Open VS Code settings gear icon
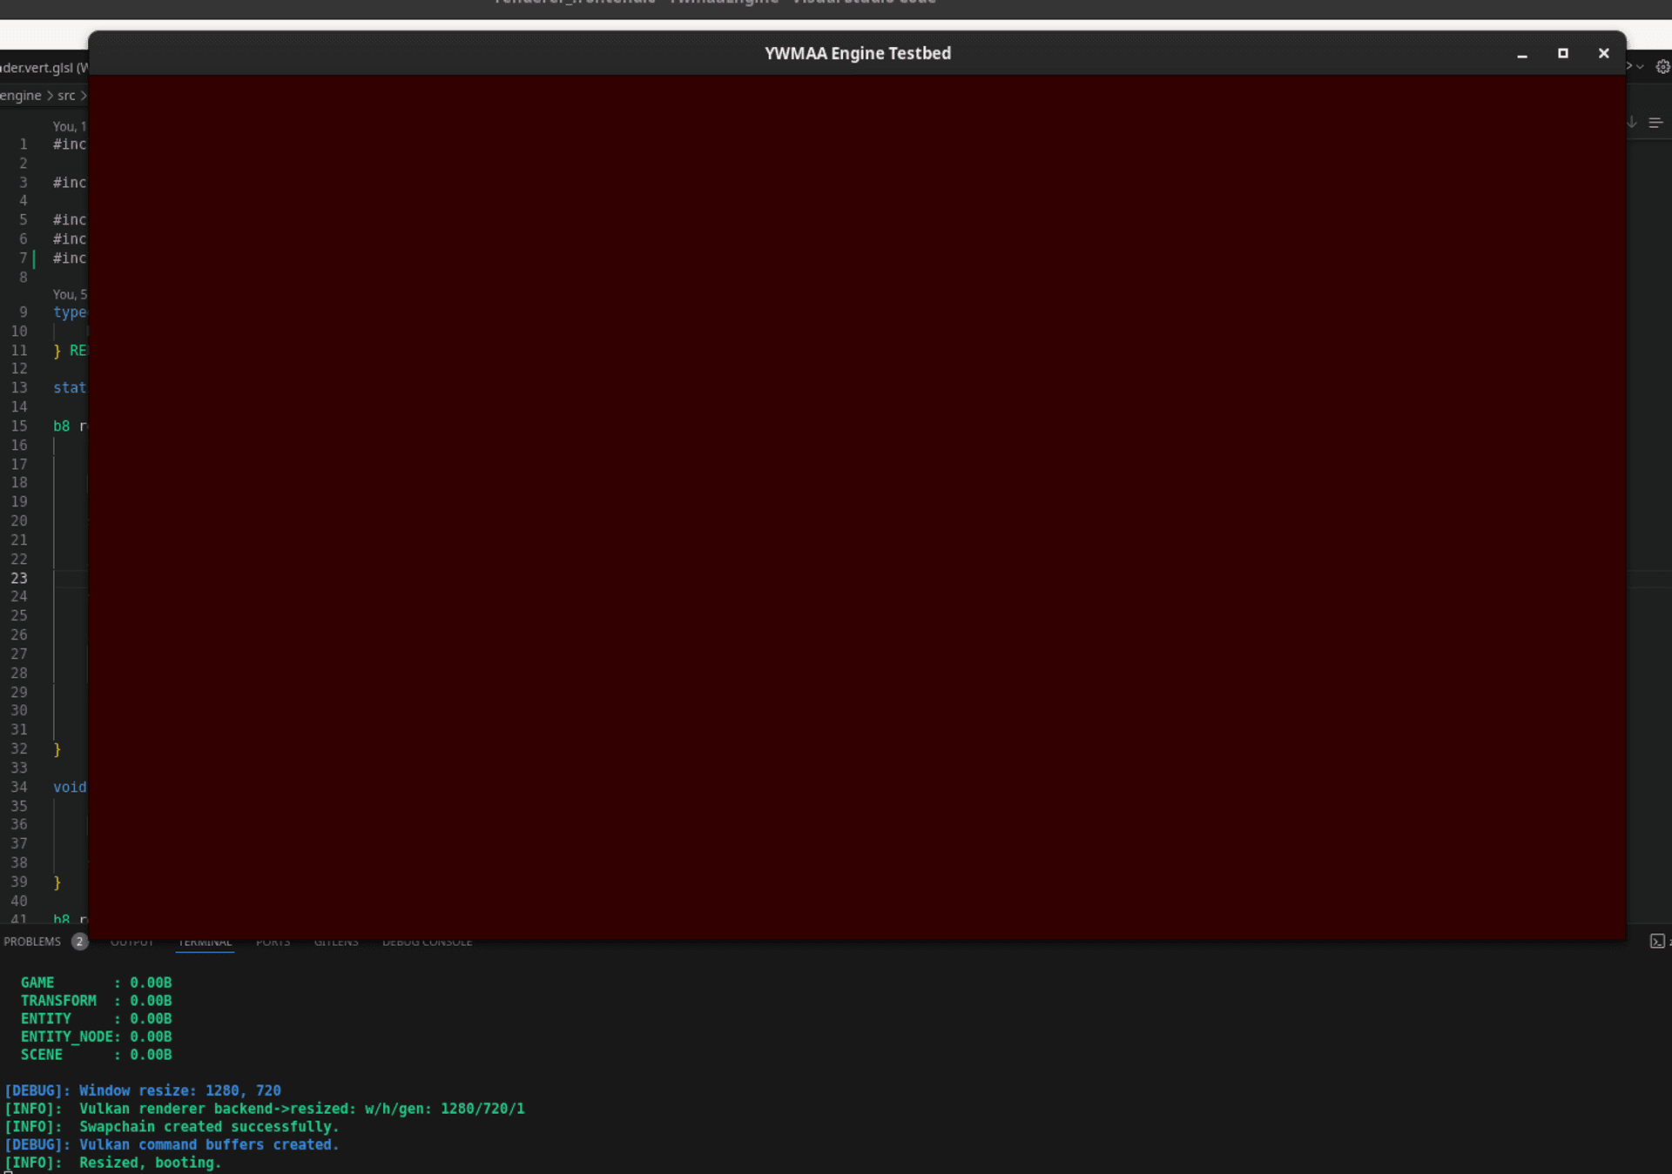Screen dimensions: 1672x1174 [x=1662, y=67]
